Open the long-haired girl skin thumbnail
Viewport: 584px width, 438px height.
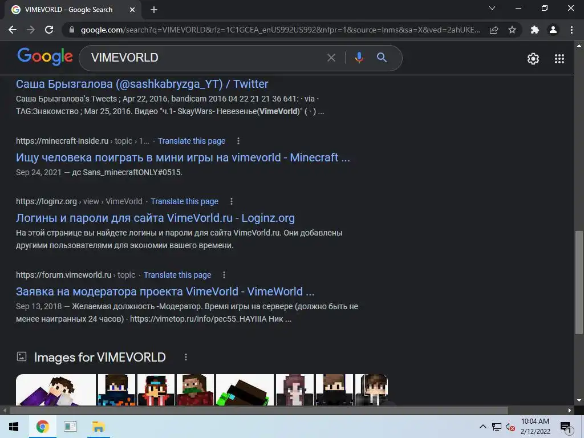tap(295, 390)
